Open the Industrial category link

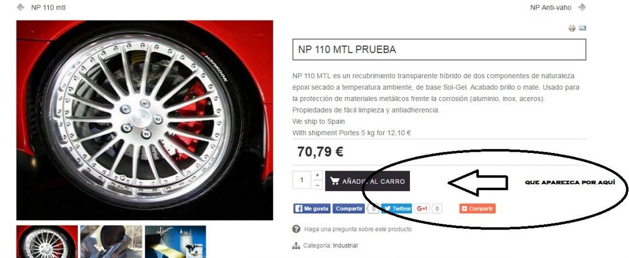pos(345,245)
